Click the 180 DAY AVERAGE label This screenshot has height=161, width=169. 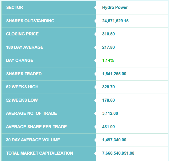pos(25,47)
